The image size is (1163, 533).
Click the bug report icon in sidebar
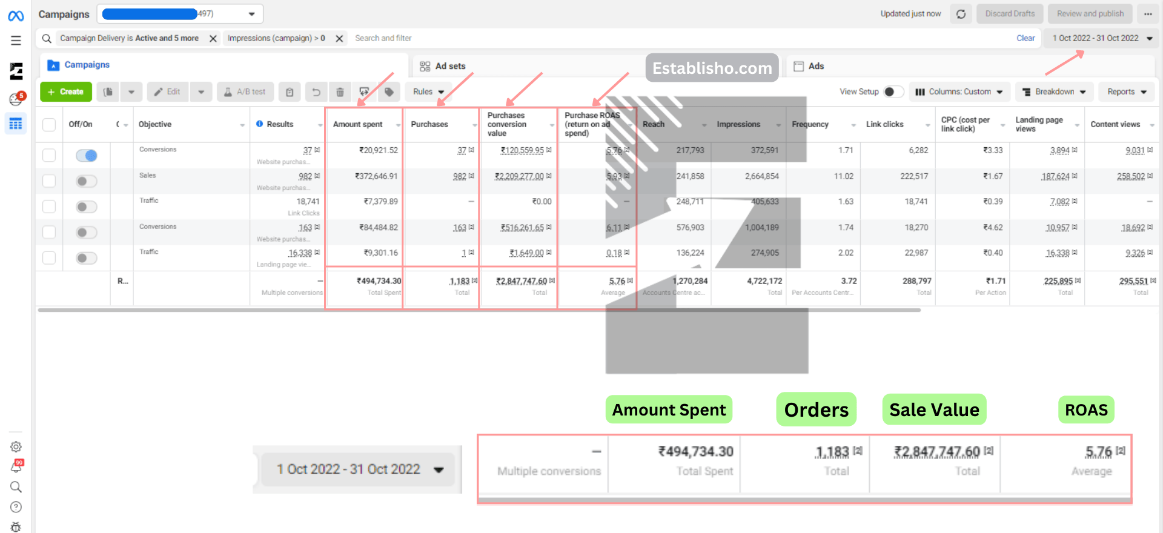[16, 526]
